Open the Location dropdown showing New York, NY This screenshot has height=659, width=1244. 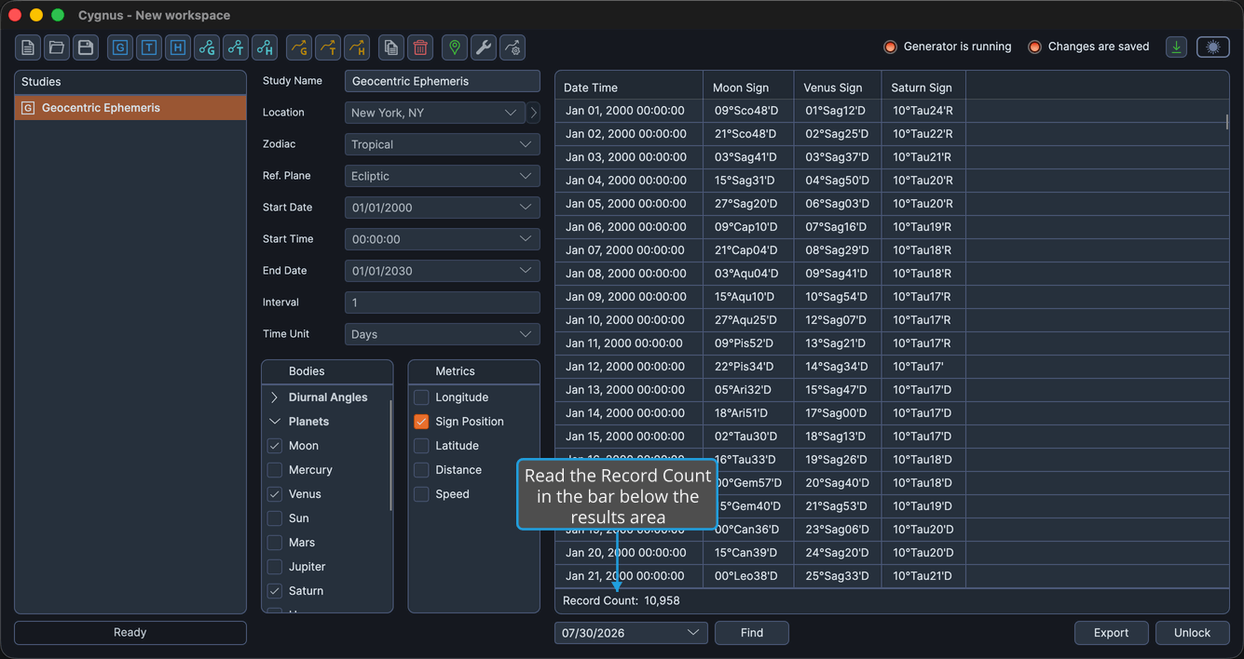point(435,113)
